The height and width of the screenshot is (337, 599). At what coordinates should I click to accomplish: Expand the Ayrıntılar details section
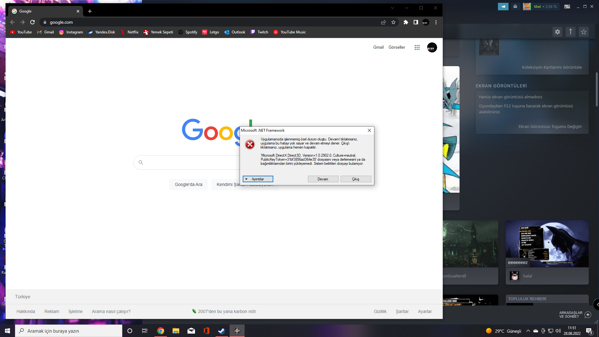[258, 179]
